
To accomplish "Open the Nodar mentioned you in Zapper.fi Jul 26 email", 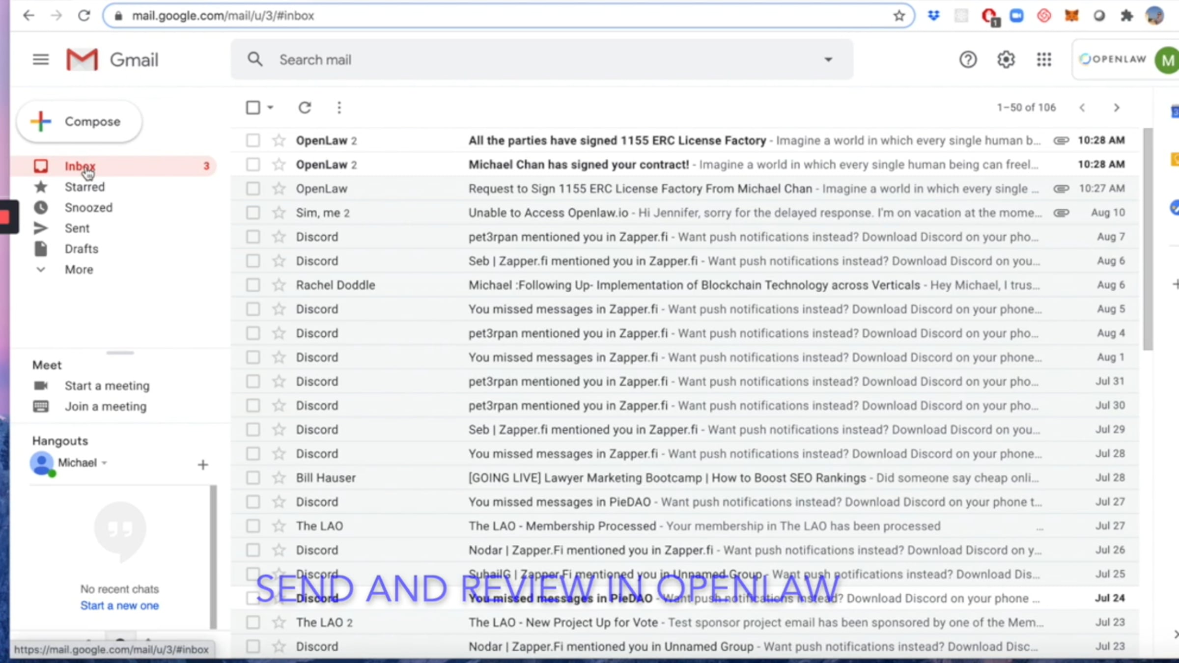I will [685, 550].
